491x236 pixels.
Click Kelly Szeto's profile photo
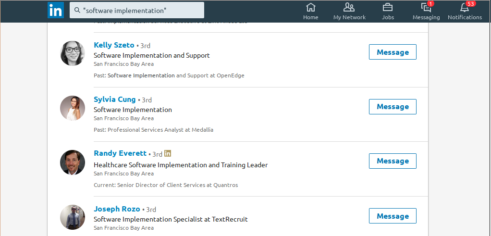tap(73, 53)
